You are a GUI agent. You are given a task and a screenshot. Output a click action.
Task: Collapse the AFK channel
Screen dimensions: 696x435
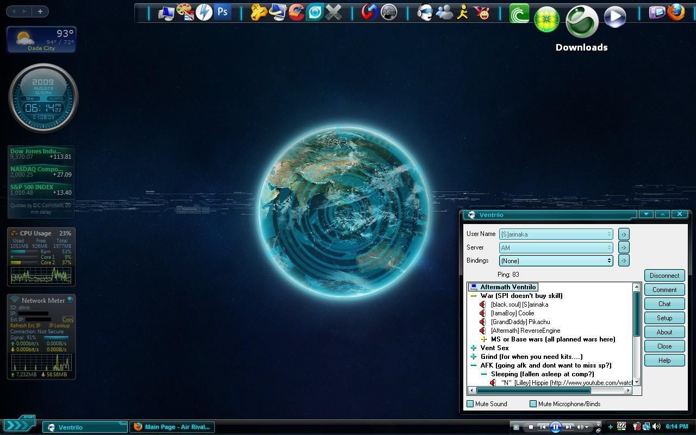(x=474, y=365)
